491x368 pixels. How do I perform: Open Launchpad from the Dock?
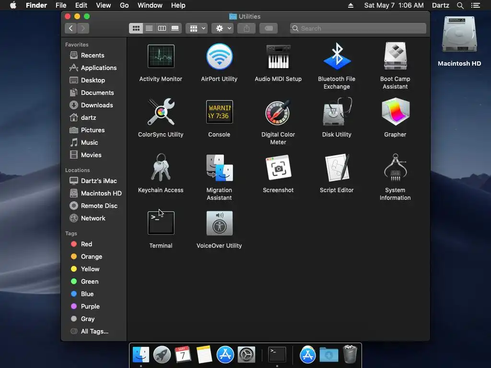click(162, 355)
